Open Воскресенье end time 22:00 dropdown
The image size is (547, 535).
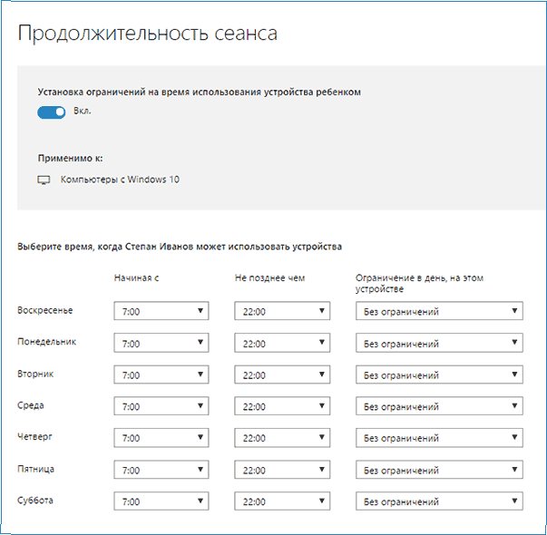tap(282, 311)
